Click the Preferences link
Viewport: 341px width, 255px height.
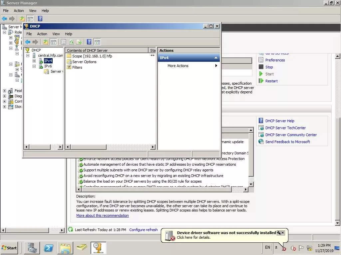(x=275, y=60)
